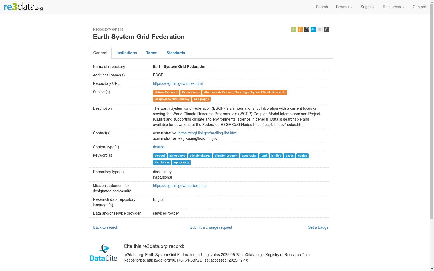Viewport: 434px width, 271px height.
Task: Click the page's vertical scrollbar thumb
Action: pos(432,112)
